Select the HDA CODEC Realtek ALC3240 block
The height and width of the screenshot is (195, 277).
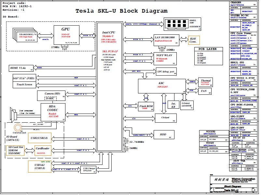53,112
